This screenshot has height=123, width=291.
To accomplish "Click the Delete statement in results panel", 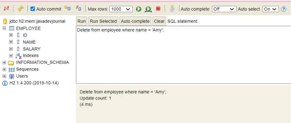I will click(123, 92).
